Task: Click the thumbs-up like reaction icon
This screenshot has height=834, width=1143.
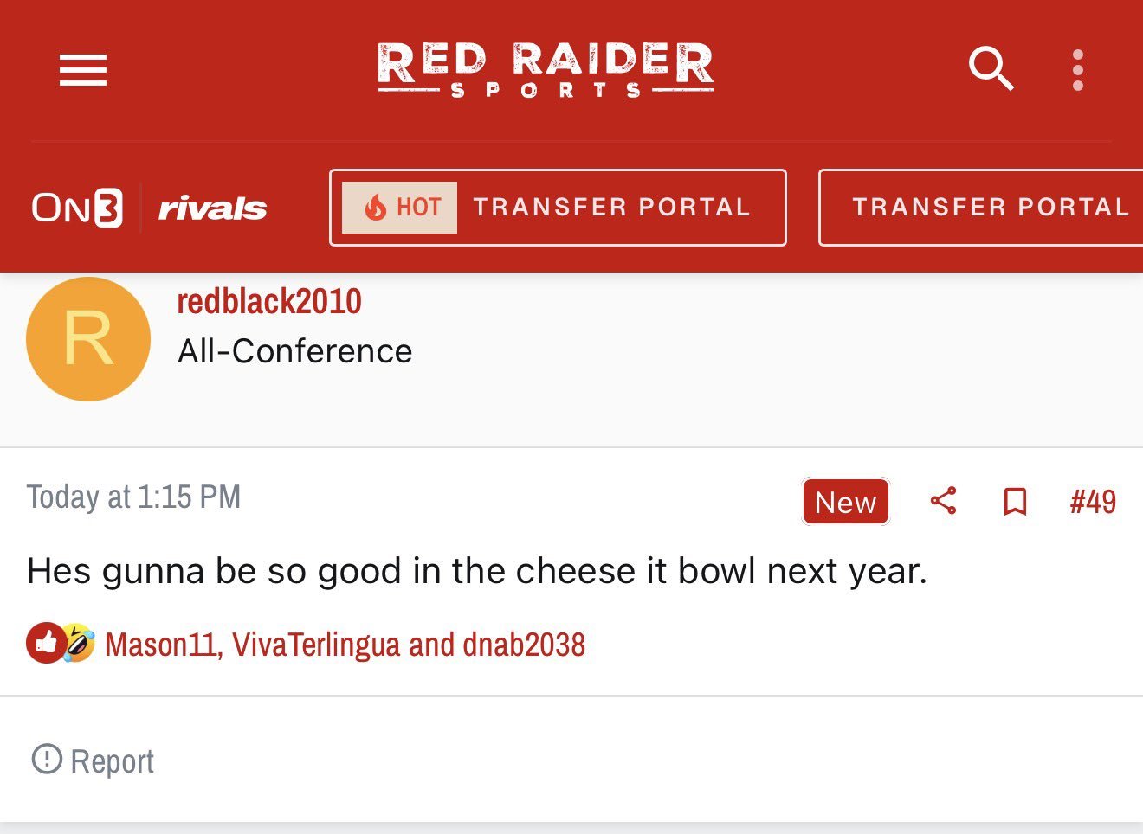Action: (45, 643)
